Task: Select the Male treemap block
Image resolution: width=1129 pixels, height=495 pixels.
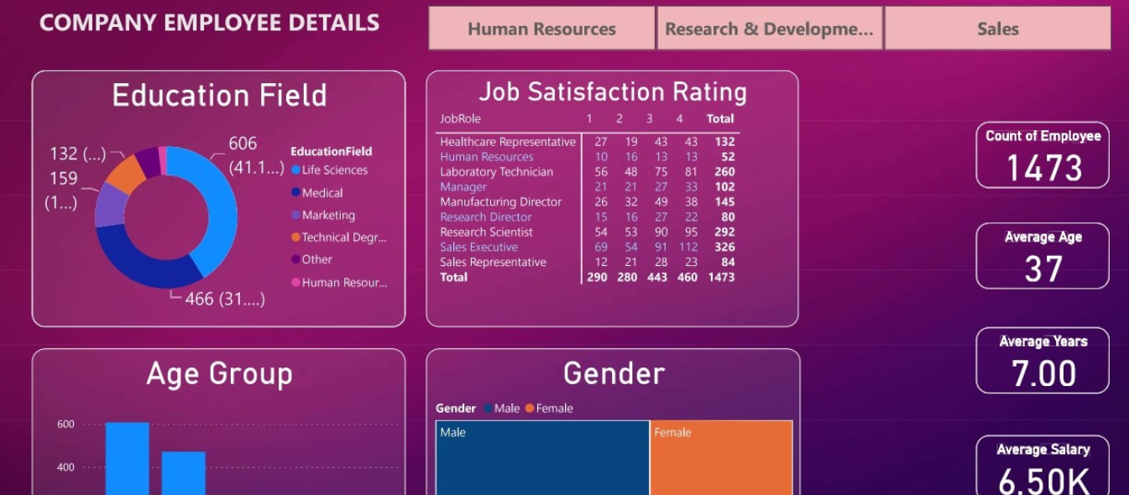Action: [542, 458]
